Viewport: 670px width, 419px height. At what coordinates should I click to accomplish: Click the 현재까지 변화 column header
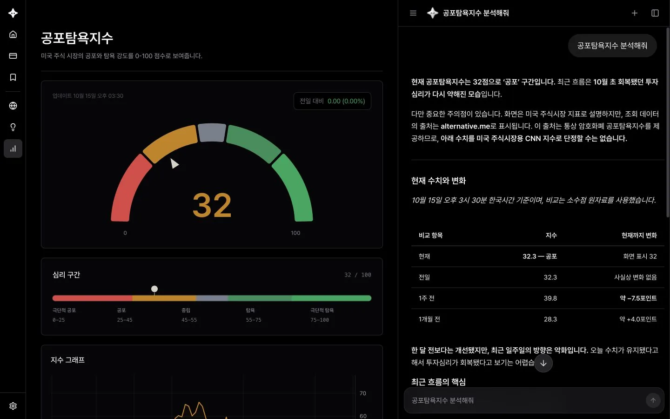[x=639, y=235]
